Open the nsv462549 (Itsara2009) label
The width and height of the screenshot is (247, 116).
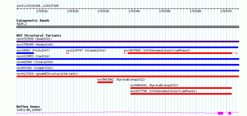35,62
